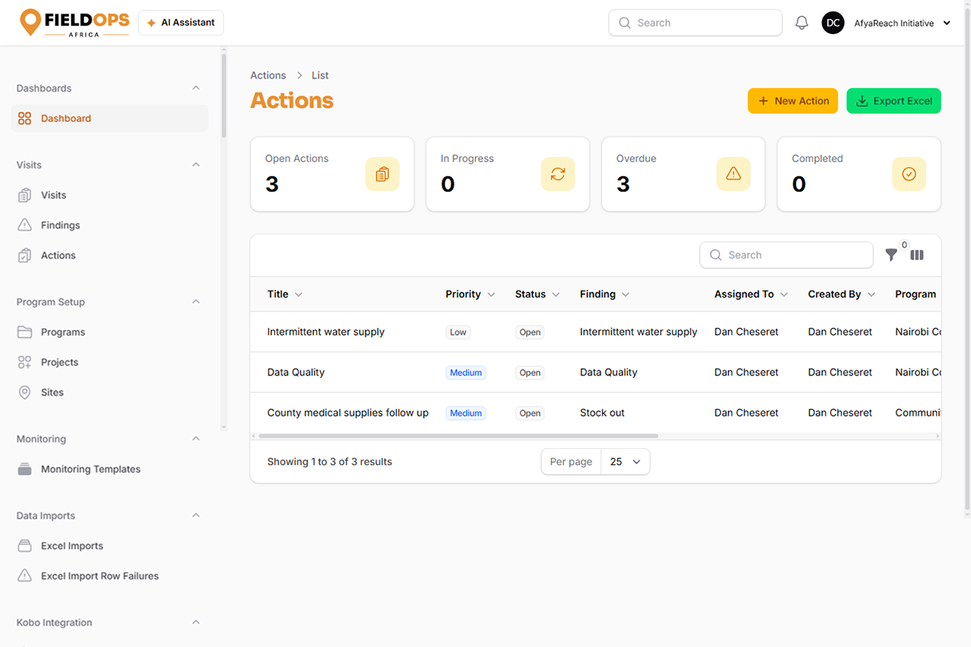Open the Dashboard menu item
Image resolution: width=971 pixels, height=647 pixels.
tap(110, 118)
